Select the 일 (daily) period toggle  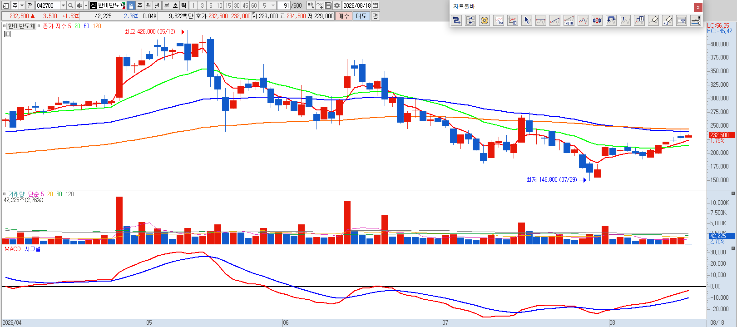click(131, 5)
